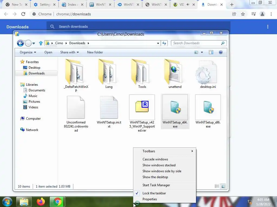277x207 pixels.
Task: Expand the arrow after Downloads breadcrumb
Action: (88, 43)
